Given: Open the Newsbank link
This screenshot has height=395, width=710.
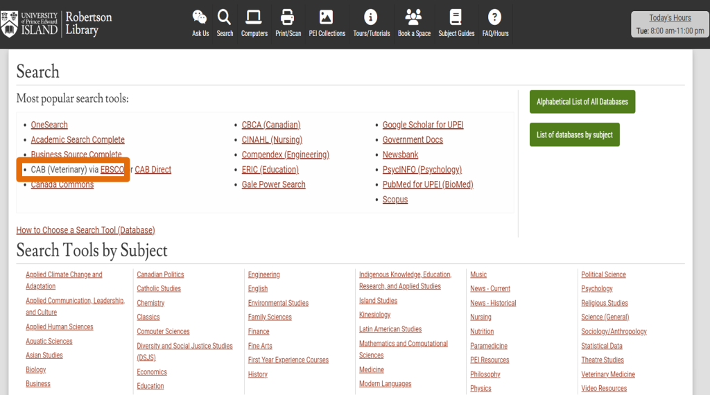Looking at the screenshot, I should [x=400, y=155].
